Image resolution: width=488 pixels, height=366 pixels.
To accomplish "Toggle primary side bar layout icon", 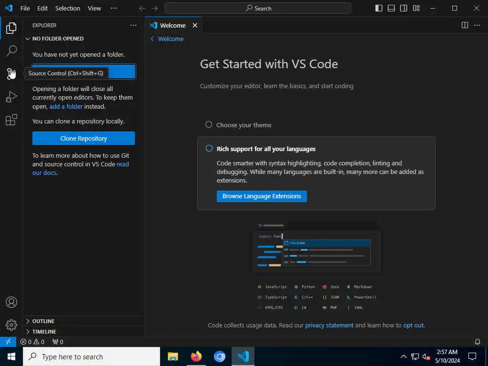I will click(x=379, y=8).
